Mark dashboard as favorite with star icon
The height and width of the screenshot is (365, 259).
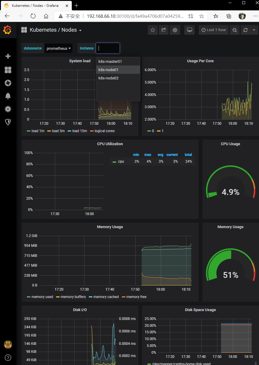pyautogui.click(x=153, y=30)
